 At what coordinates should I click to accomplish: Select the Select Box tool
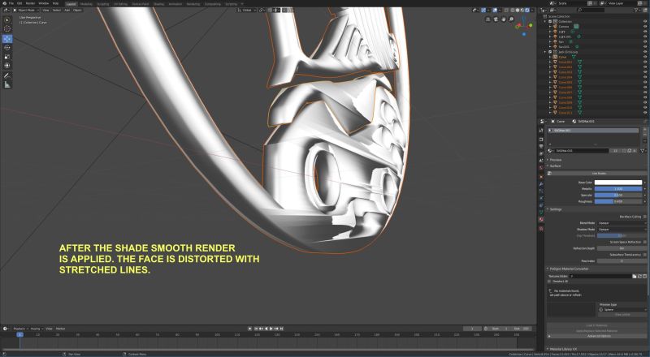pos(7,20)
